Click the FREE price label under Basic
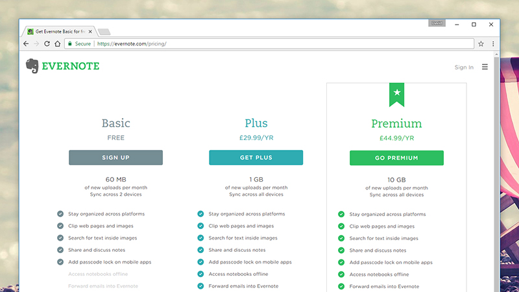Image resolution: width=519 pixels, height=292 pixels. (116, 138)
